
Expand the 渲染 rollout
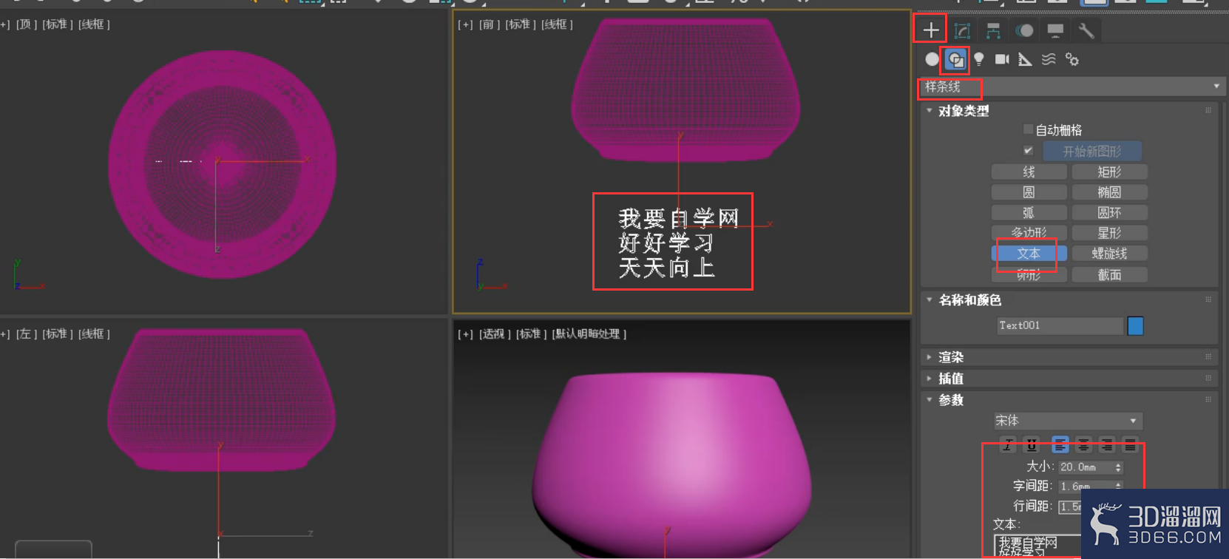click(x=950, y=357)
